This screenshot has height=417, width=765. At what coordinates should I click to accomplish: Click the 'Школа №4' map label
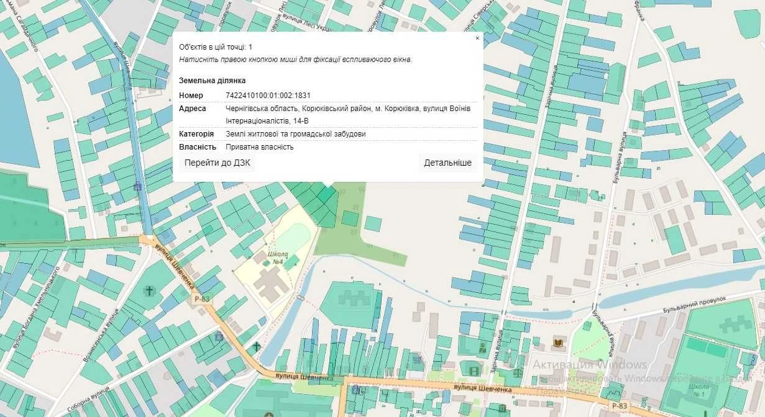(x=278, y=258)
